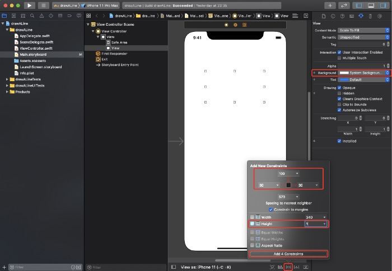
Task: Open the Tint color dropdown
Action: pyautogui.click(x=364, y=79)
